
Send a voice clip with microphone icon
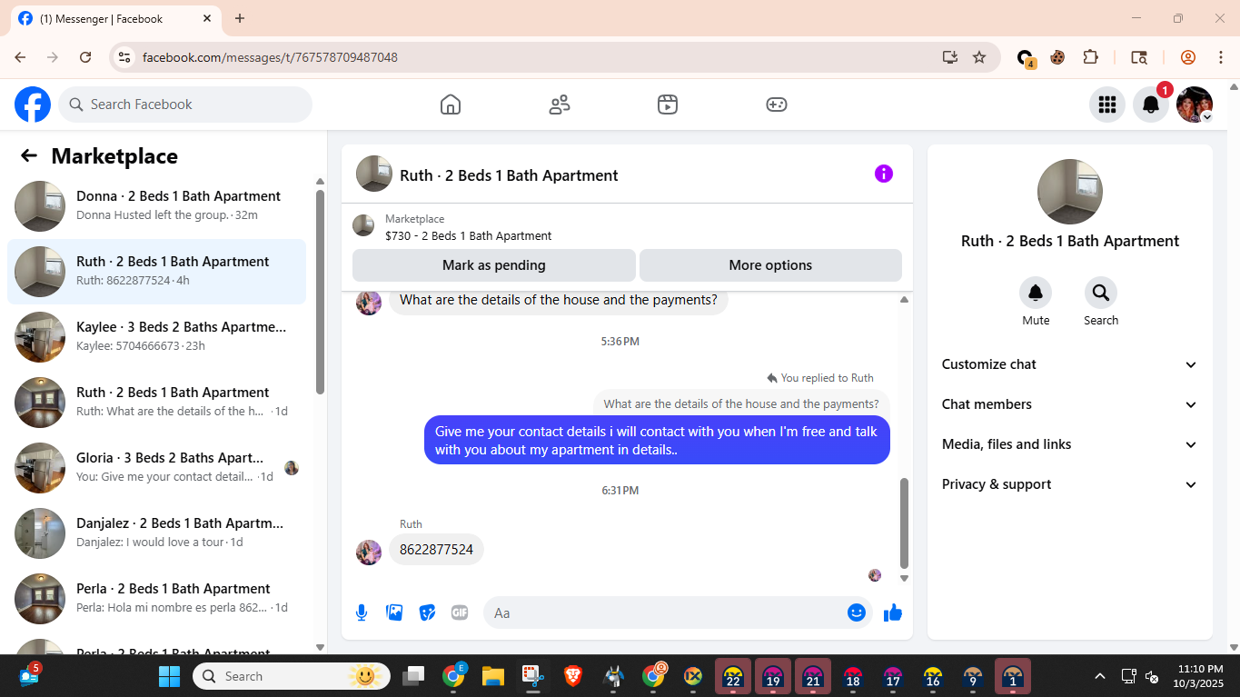(x=362, y=612)
